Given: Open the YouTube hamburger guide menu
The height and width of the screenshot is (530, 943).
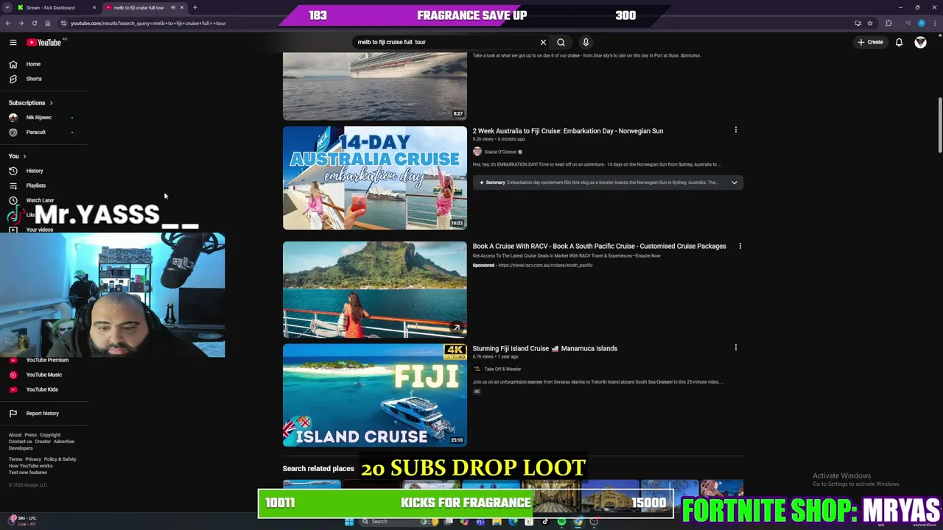Looking at the screenshot, I should [x=13, y=42].
